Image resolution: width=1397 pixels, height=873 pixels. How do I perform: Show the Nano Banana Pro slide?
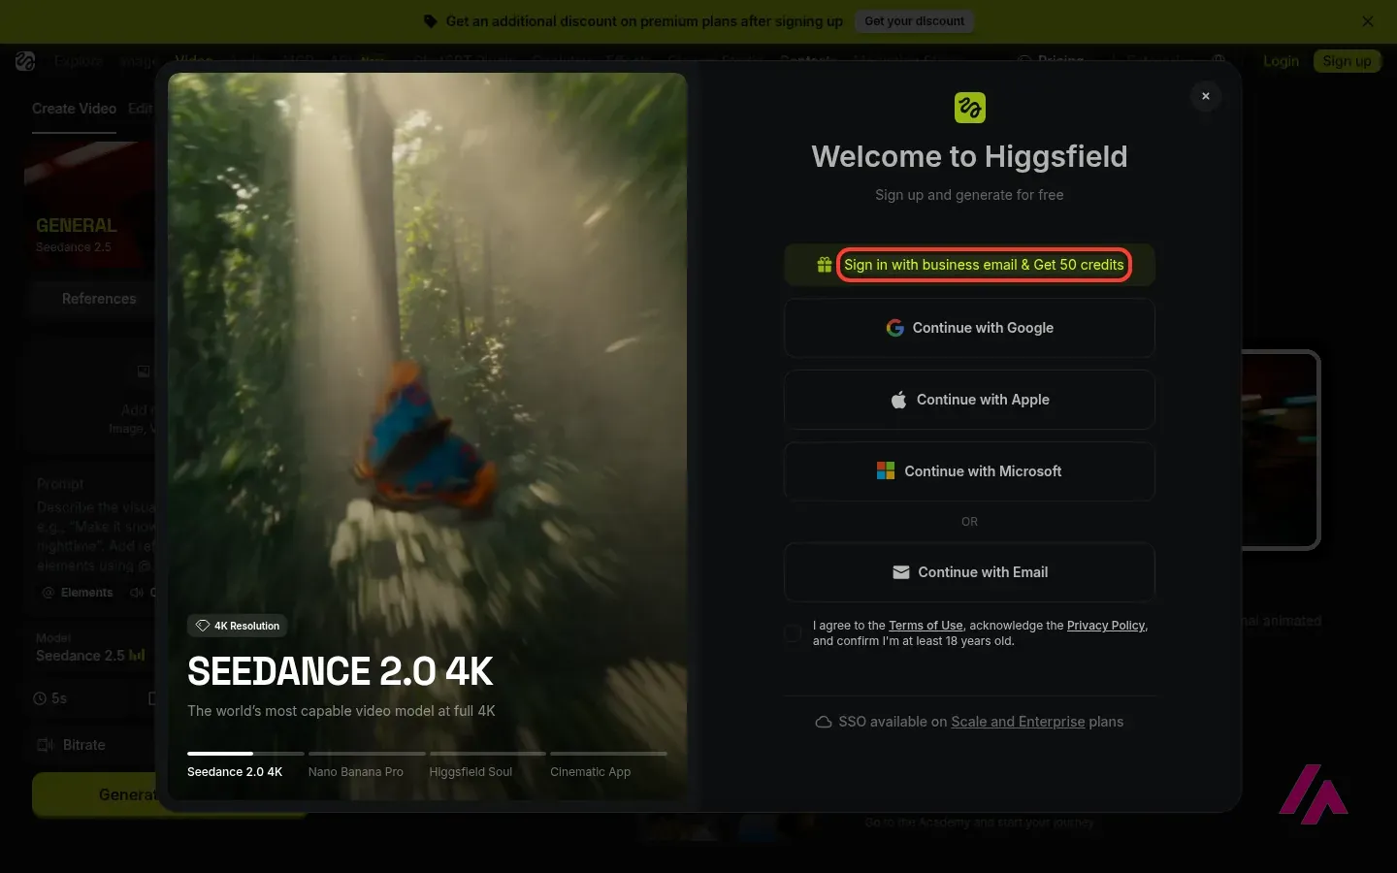pos(356,772)
